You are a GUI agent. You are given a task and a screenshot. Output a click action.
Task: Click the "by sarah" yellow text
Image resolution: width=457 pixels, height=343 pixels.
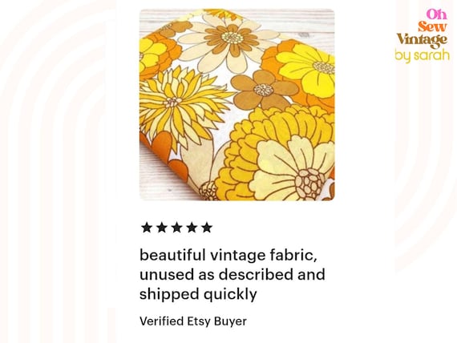click(422, 55)
